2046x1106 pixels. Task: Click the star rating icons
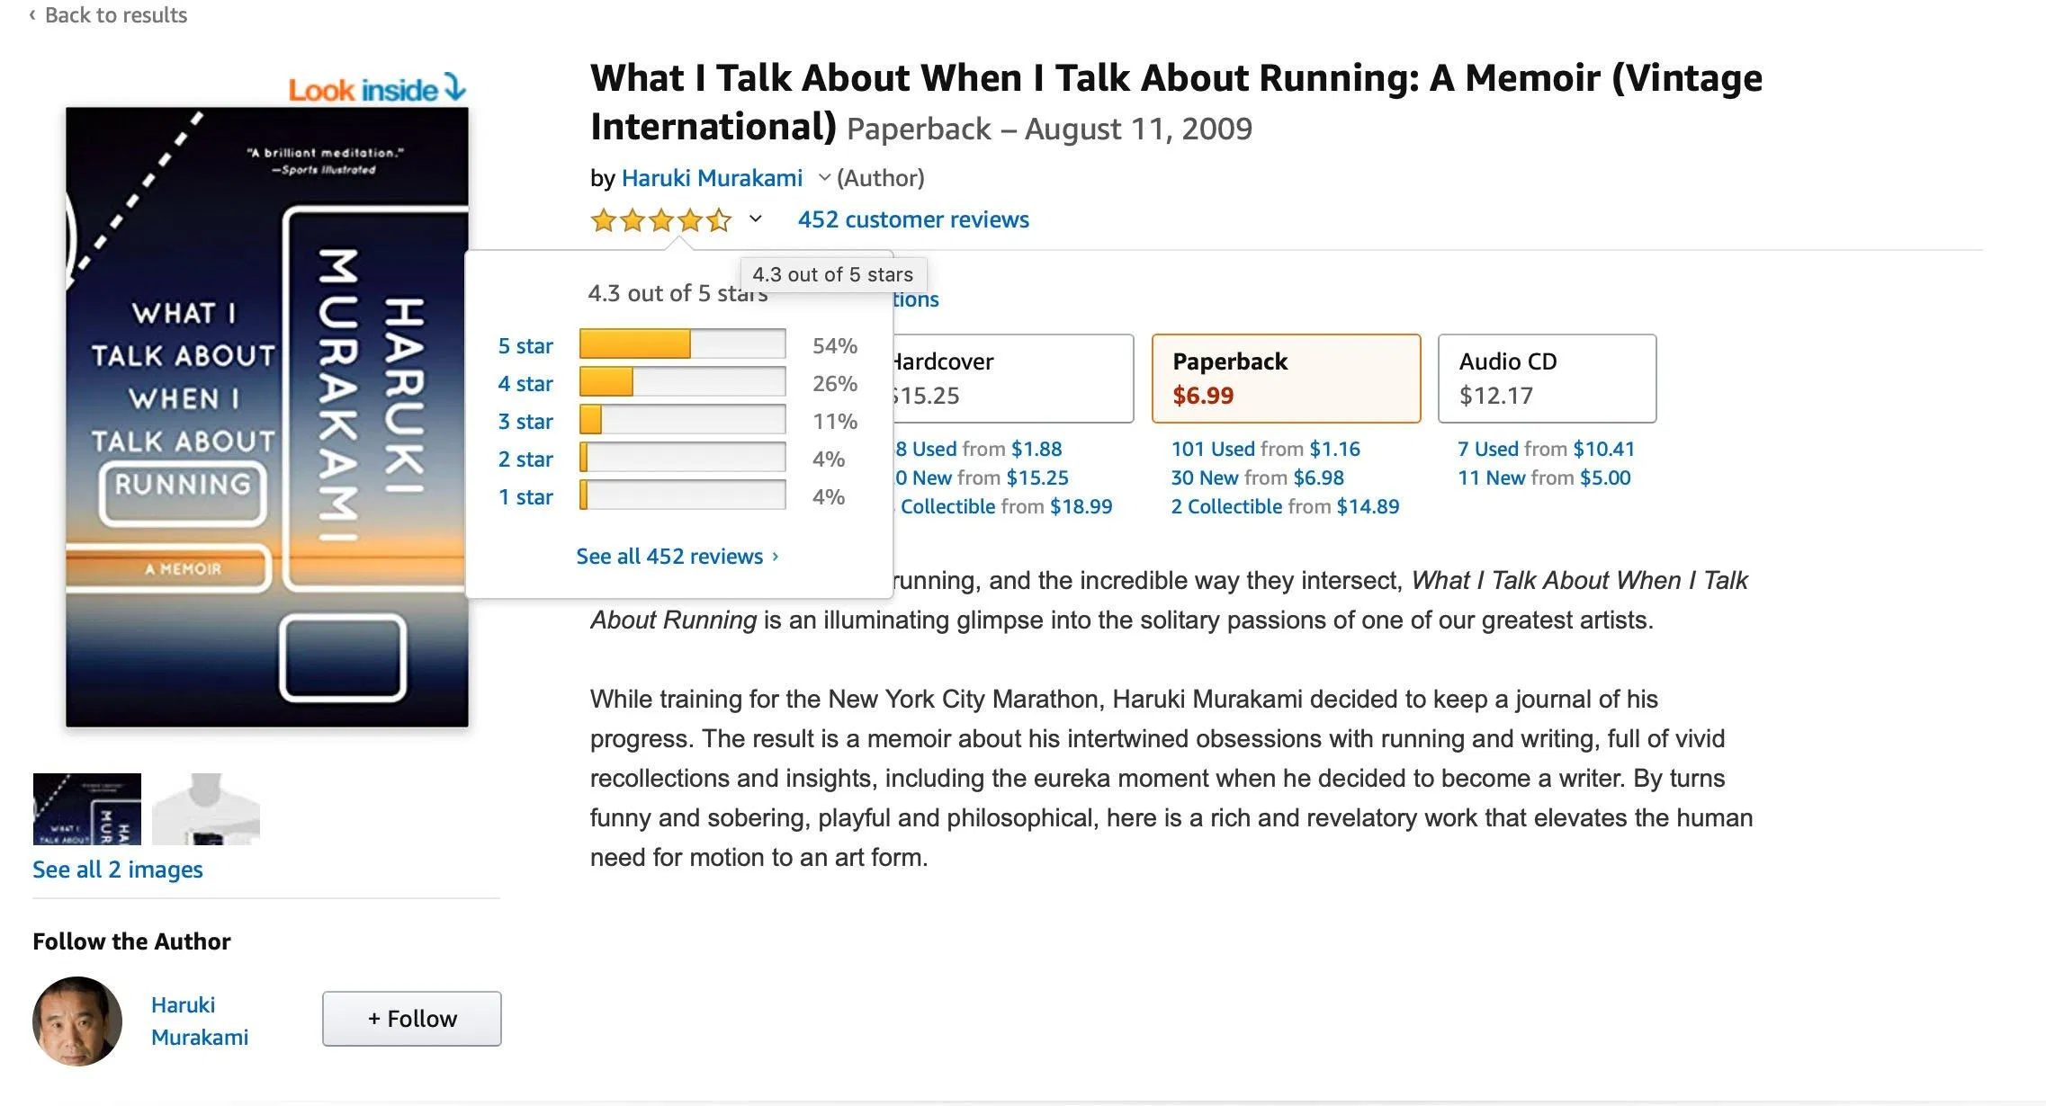pyautogui.click(x=660, y=220)
